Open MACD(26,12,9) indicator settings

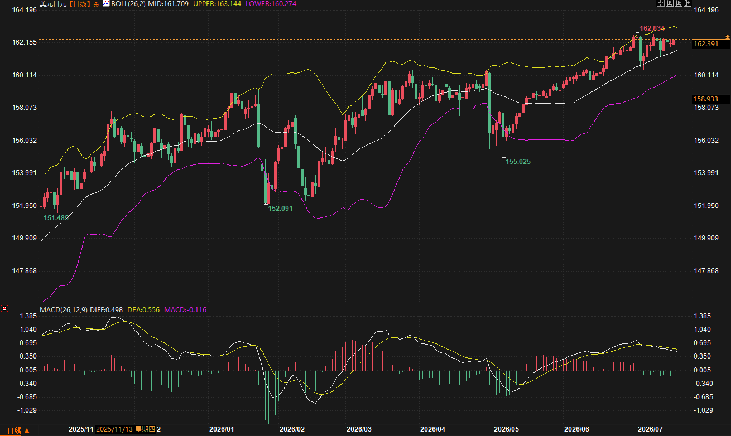coord(64,309)
